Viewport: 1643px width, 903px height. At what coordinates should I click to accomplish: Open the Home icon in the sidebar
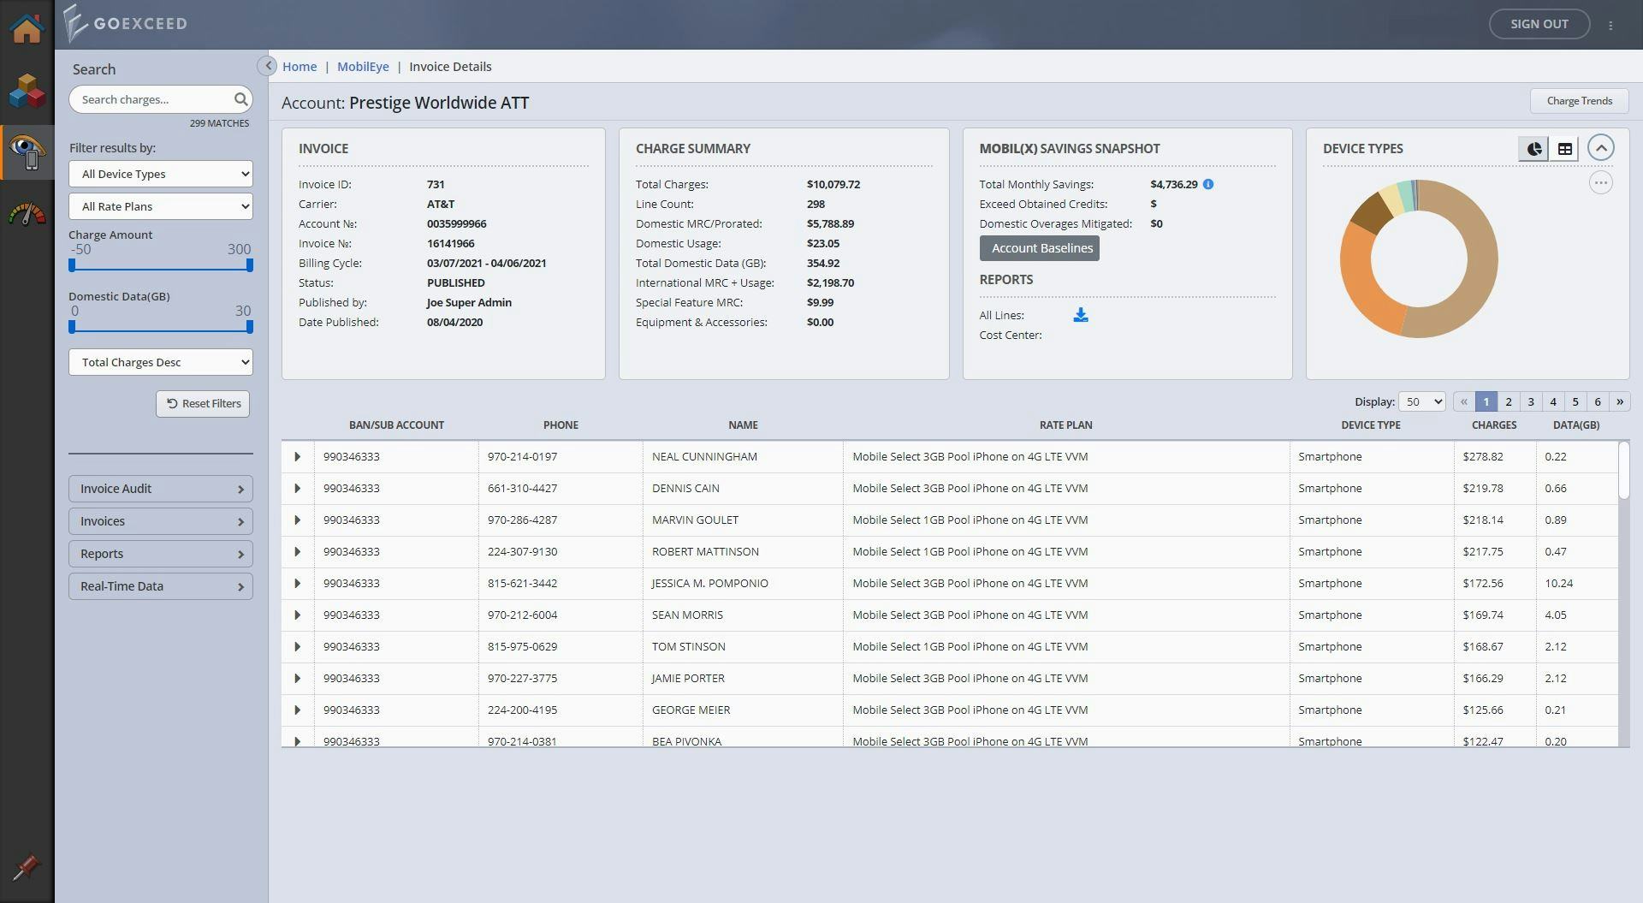click(x=27, y=28)
